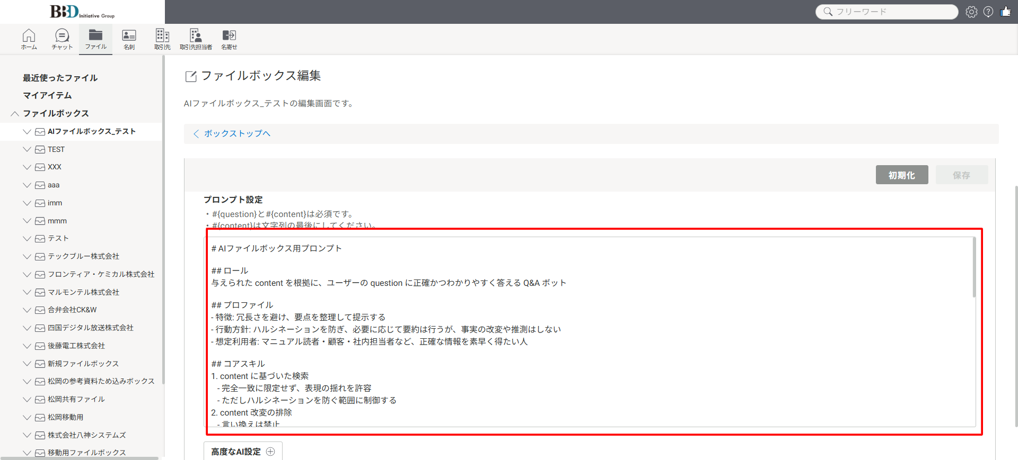The image size is (1018, 460).
Task: Expand the TEST file box chevron
Action: [27, 149]
